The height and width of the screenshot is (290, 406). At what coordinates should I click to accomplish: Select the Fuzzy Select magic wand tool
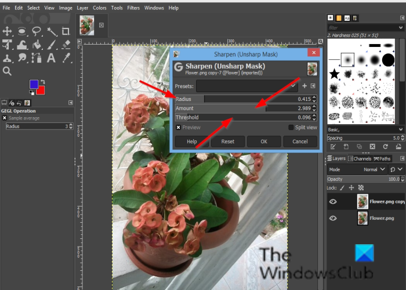(51, 31)
